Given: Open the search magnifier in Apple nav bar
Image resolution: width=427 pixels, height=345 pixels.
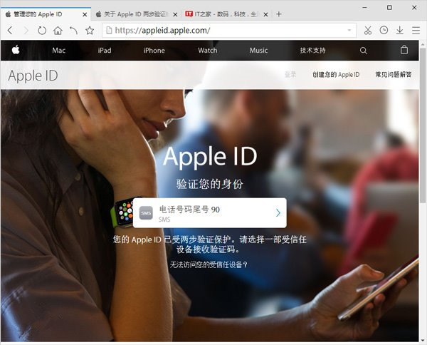Looking at the screenshot, I should click(364, 51).
